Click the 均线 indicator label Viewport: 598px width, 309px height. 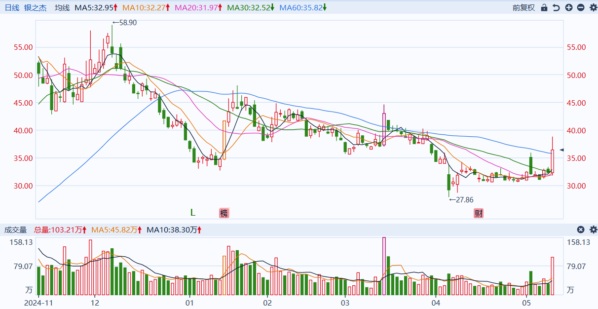[62, 7]
